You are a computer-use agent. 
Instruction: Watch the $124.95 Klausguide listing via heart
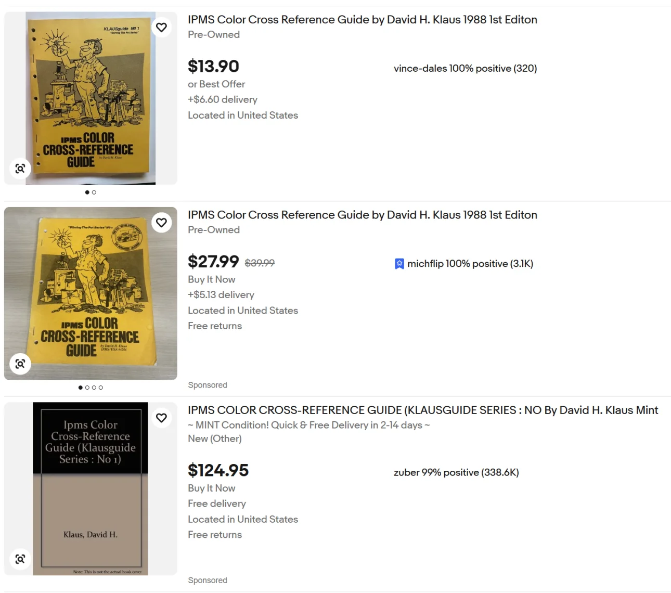tap(162, 418)
